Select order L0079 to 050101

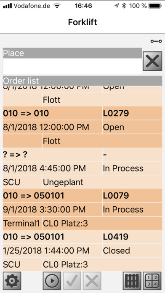tap(82, 196)
